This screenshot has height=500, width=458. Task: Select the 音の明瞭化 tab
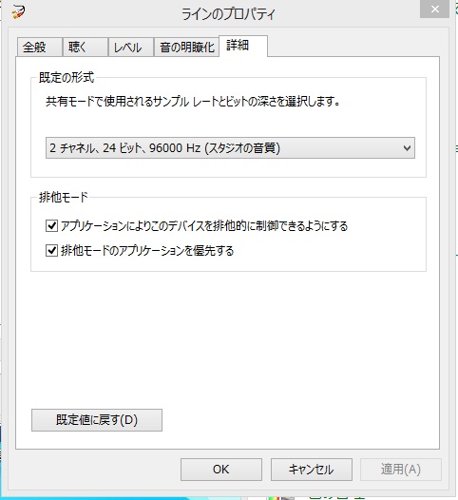186,48
